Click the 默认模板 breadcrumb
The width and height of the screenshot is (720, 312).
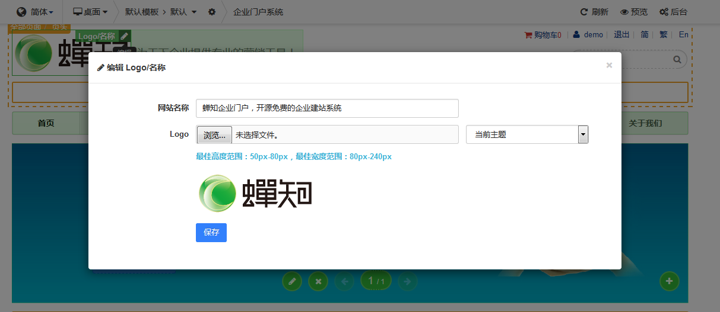[x=141, y=12]
